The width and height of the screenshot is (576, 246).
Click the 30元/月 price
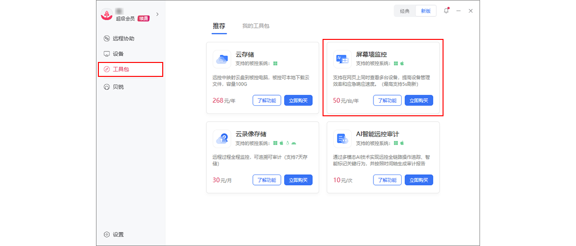pos(222,180)
